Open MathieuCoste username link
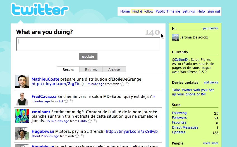237x147 pixels. [45, 79]
